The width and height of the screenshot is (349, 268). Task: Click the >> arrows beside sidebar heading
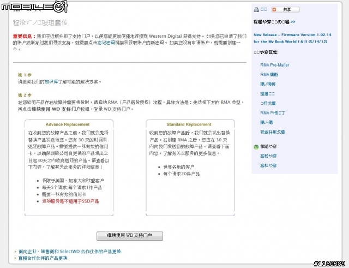click(293, 22)
